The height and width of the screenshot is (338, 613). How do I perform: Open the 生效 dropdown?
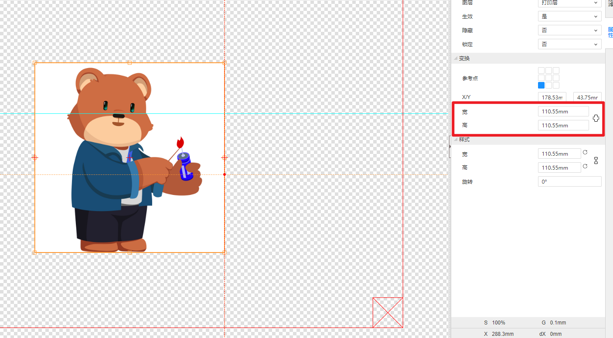coord(569,16)
